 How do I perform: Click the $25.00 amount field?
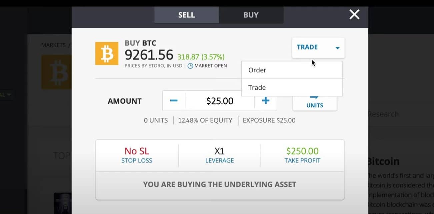point(219,101)
